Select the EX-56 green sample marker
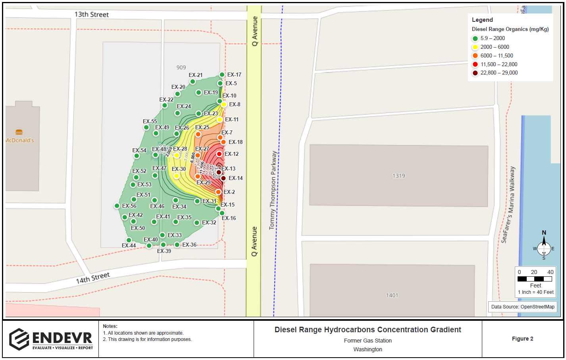The width and height of the screenshot is (566, 360). 117,206
